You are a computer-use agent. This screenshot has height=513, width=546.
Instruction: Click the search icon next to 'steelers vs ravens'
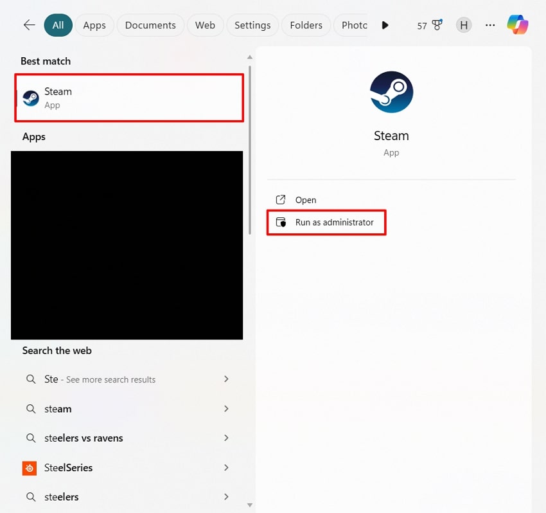click(x=31, y=438)
